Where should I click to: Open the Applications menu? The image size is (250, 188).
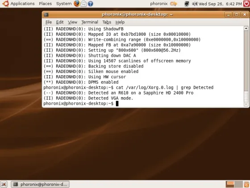[22, 4]
